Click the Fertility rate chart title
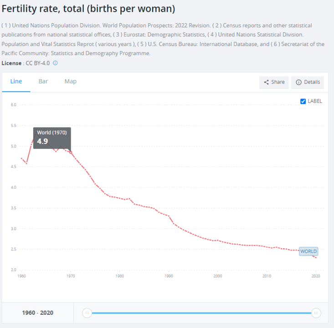 click(88, 9)
